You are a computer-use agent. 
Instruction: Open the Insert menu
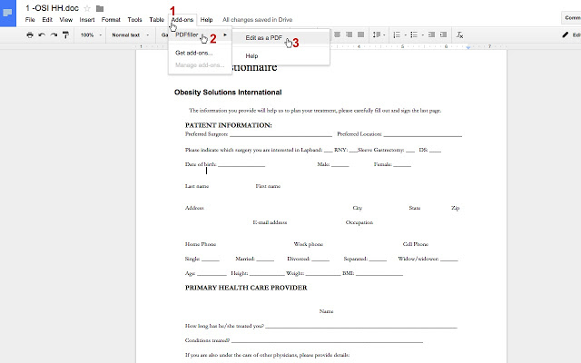87,20
